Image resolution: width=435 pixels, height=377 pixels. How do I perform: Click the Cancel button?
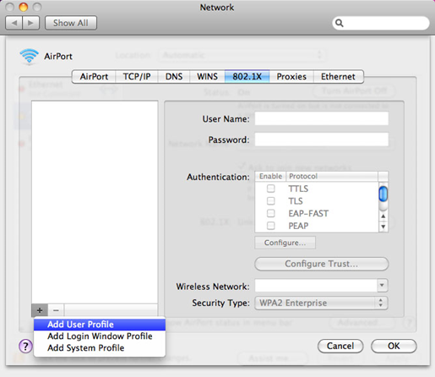click(340, 346)
